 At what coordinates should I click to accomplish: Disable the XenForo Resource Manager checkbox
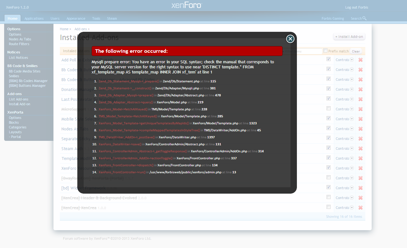(328, 168)
